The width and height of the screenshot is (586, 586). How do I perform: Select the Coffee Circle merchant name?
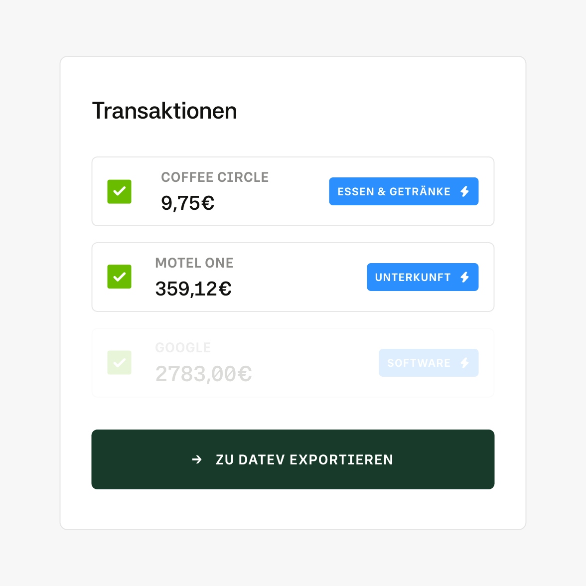pos(215,177)
